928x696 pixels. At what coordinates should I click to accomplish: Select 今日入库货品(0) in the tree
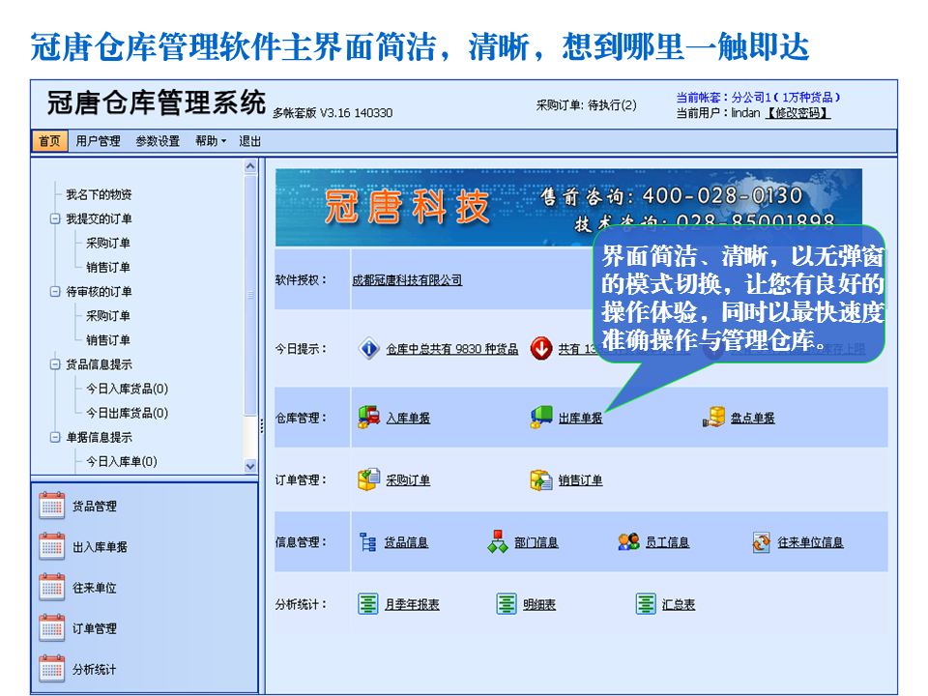127,389
